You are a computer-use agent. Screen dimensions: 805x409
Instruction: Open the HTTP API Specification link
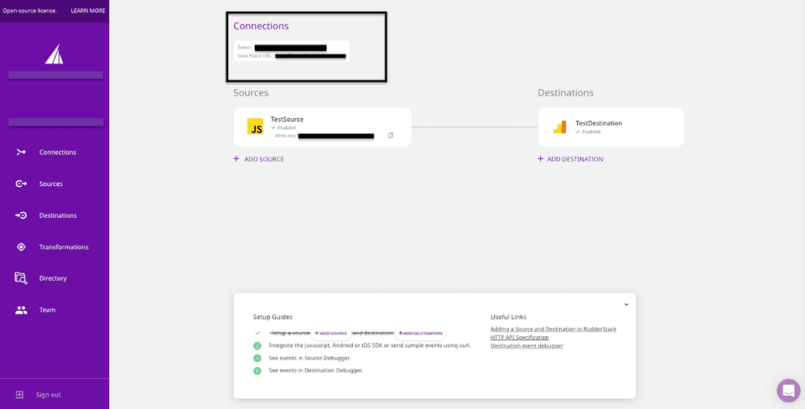519,337
